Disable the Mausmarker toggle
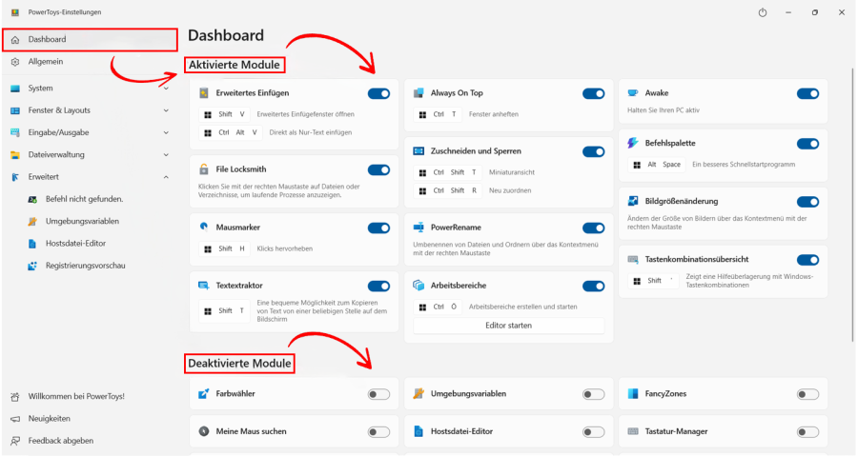The height and width of the screenshot is (456, 858). coord(378,228)
